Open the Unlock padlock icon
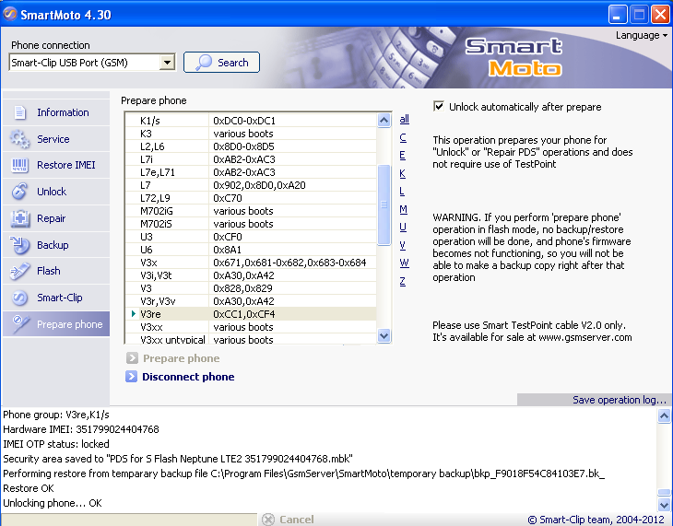Screen dimensions: 673x526 pos(19,192)
